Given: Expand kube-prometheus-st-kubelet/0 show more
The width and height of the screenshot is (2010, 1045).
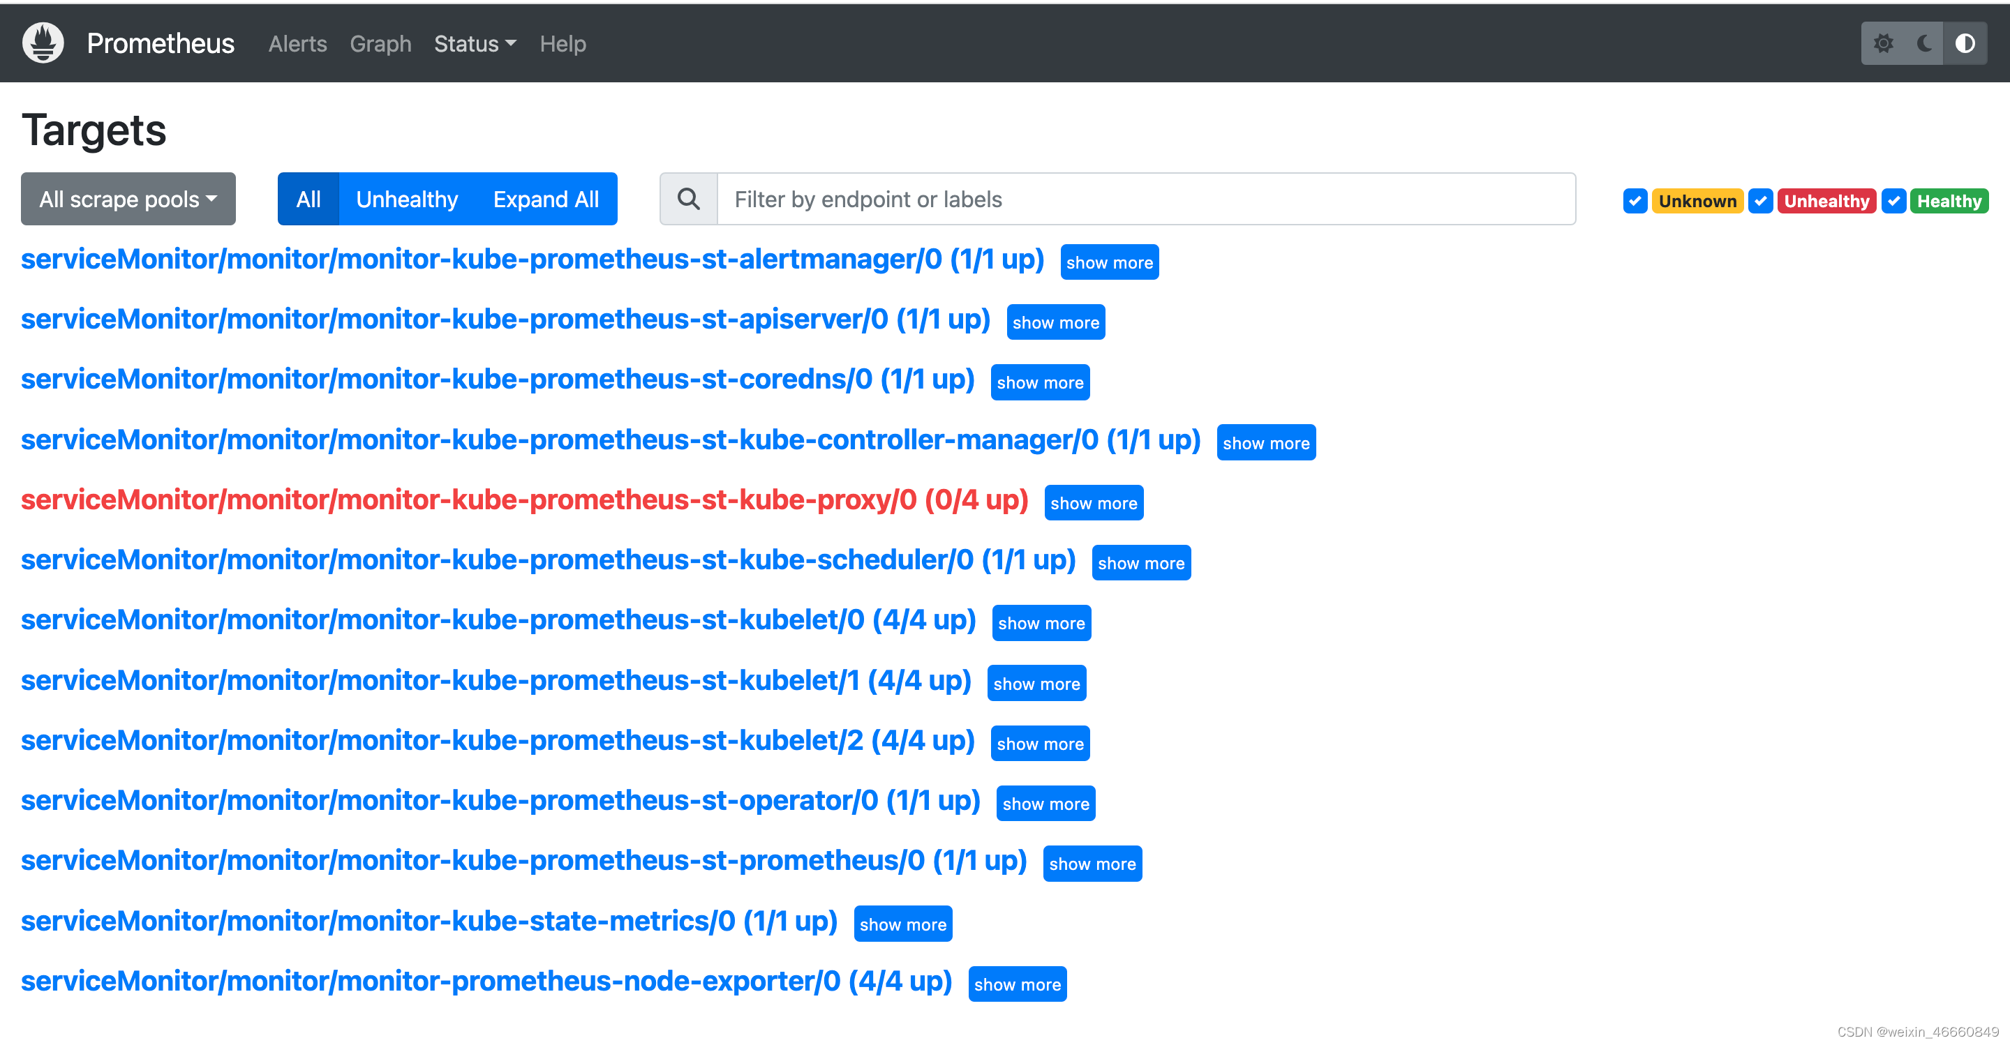Looking at the screenshot, I should [x=1040, y=621].
